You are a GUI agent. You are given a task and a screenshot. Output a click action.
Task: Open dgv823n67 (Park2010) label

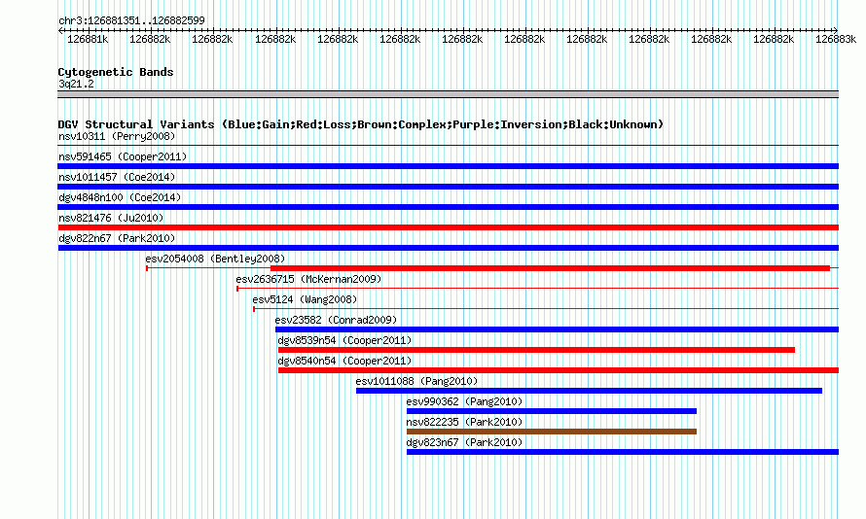464,442
